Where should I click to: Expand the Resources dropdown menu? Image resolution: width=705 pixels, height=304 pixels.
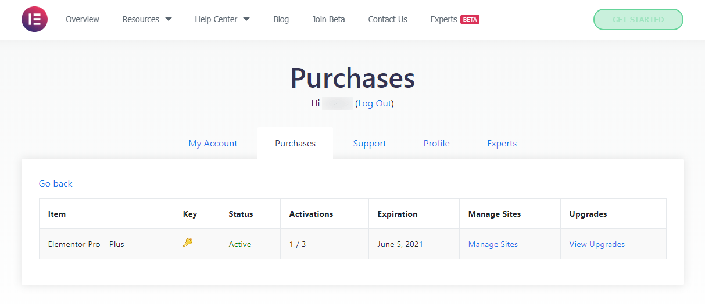click(146, 19)
